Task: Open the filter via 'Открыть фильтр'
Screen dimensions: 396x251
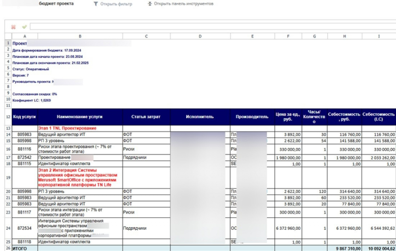Action: tap(116, 4)
